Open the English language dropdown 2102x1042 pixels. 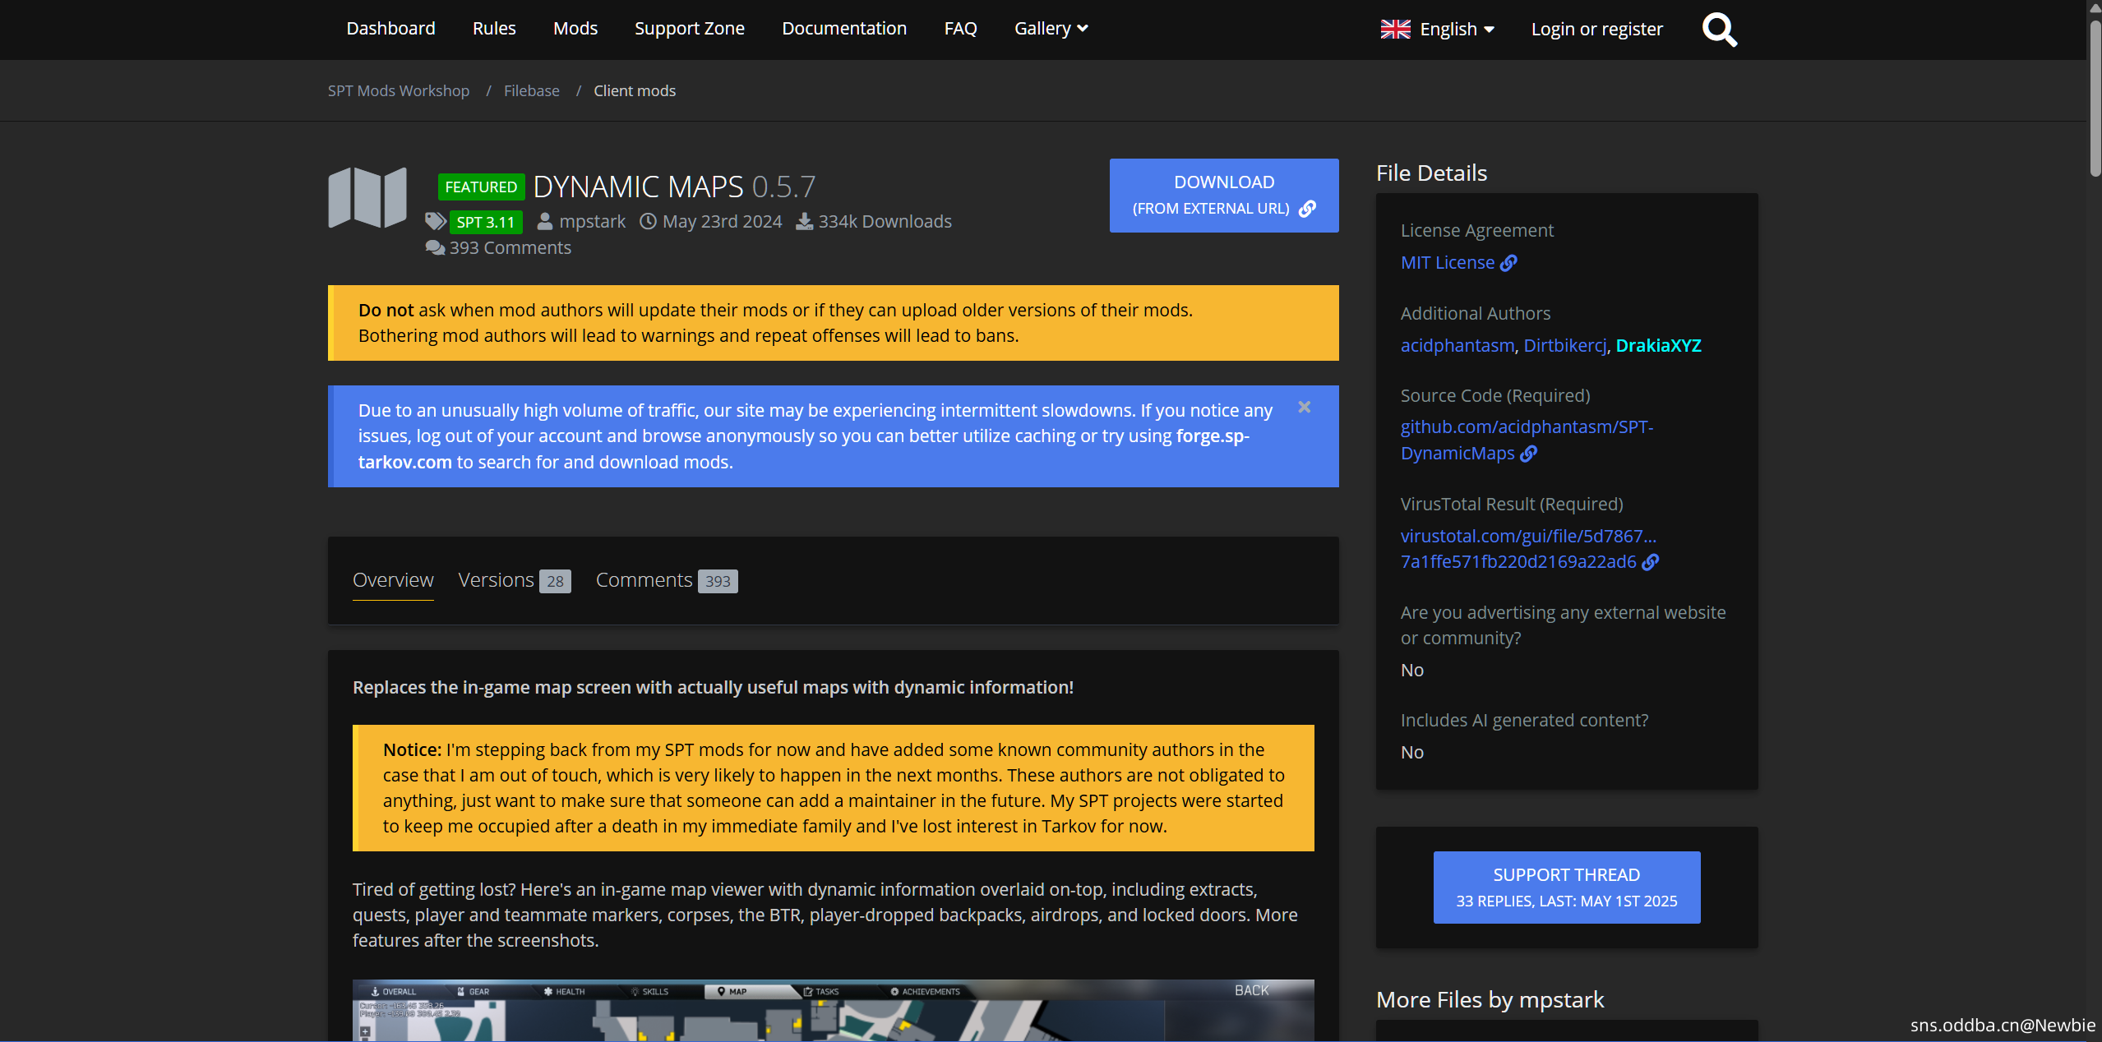pos(1456,29)
